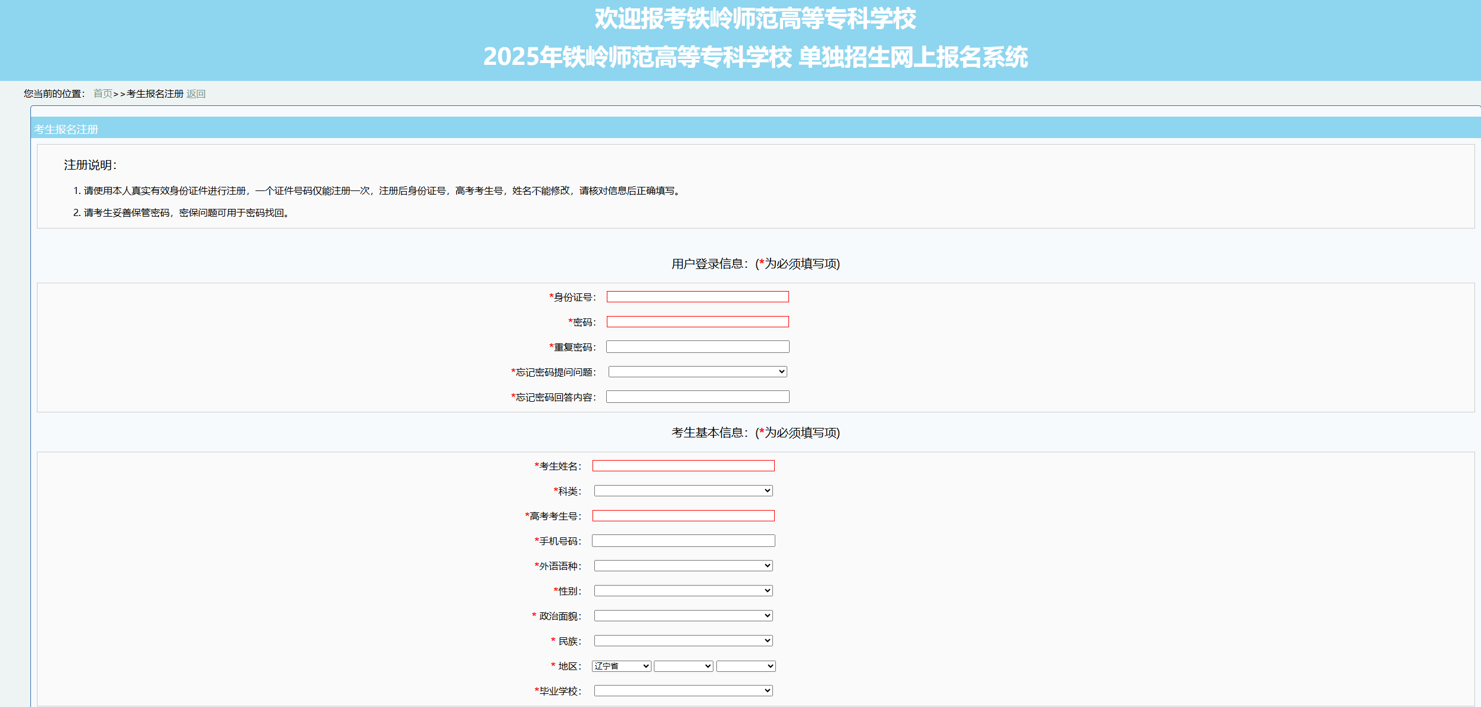1481x707 pixels.
Task: Open the city dropdown next to 辽宁省
Action: tap(684, 666)
